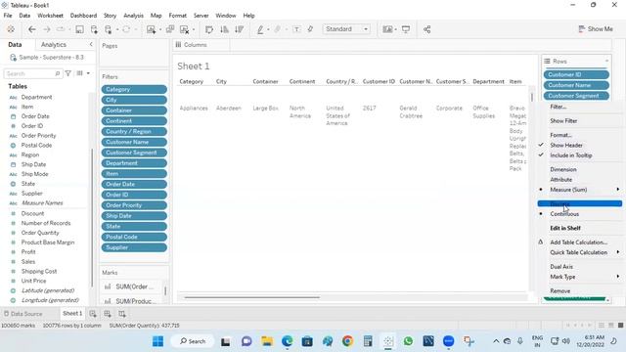Click the view-as-list icon beside search filter

80,73
